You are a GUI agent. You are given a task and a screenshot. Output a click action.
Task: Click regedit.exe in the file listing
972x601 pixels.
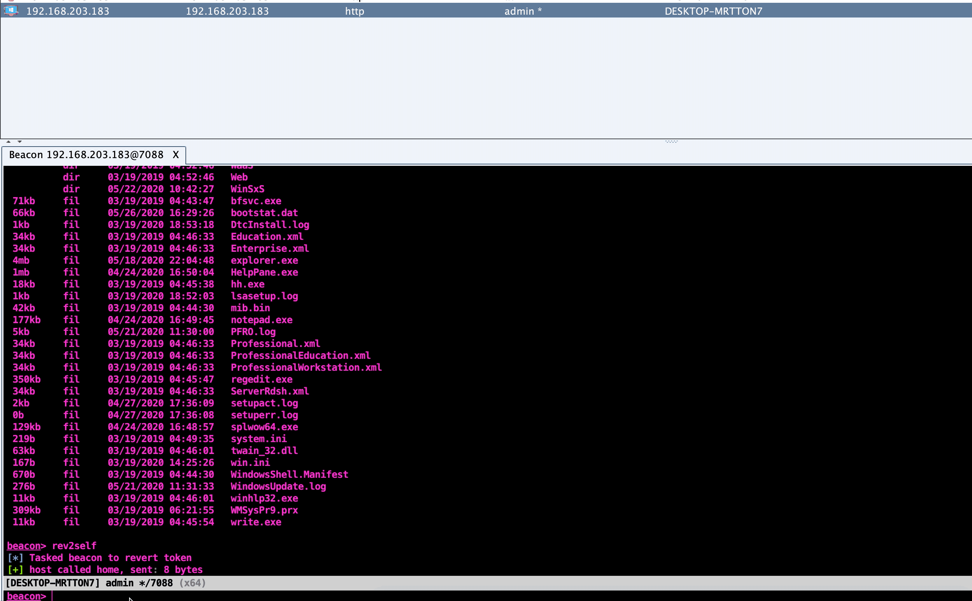(x=261, y=379)
